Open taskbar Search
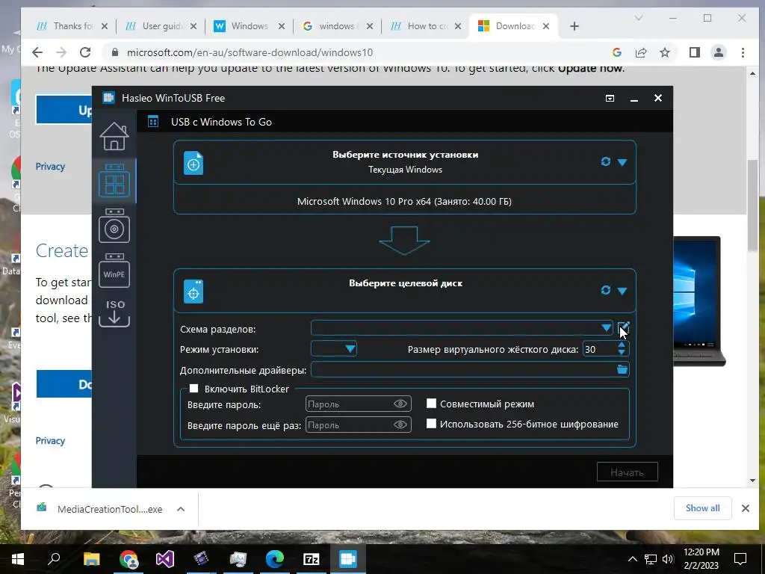This screenshot has width=765, height=574. click(x=54, y=559)
